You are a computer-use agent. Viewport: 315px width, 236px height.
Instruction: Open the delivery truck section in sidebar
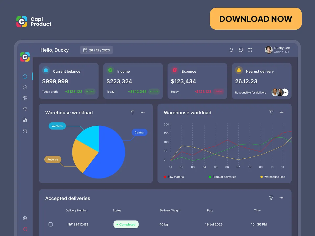pos(25,120)
